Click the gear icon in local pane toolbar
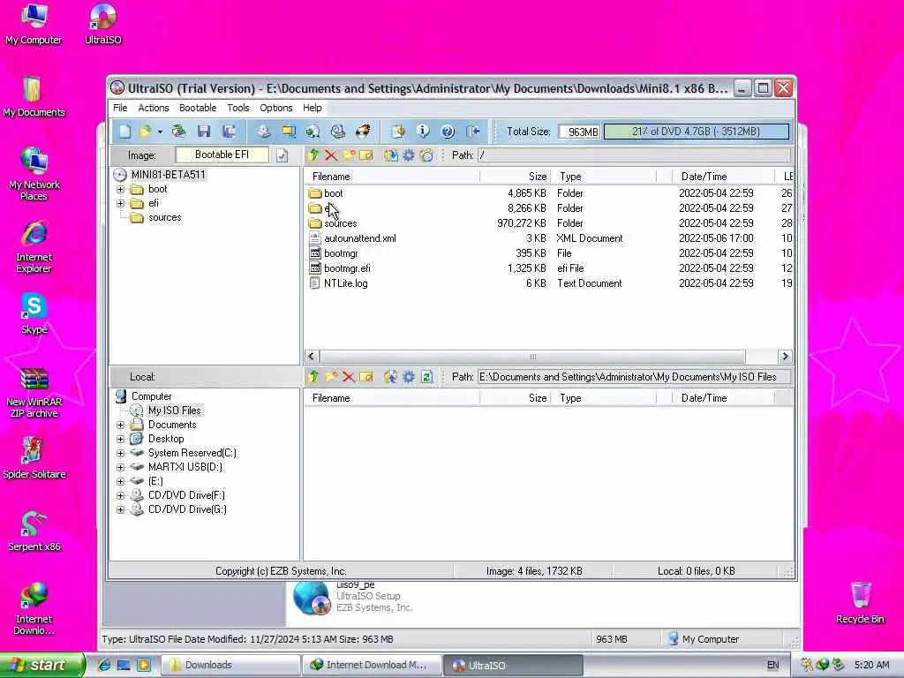 (x=408, y=377)
